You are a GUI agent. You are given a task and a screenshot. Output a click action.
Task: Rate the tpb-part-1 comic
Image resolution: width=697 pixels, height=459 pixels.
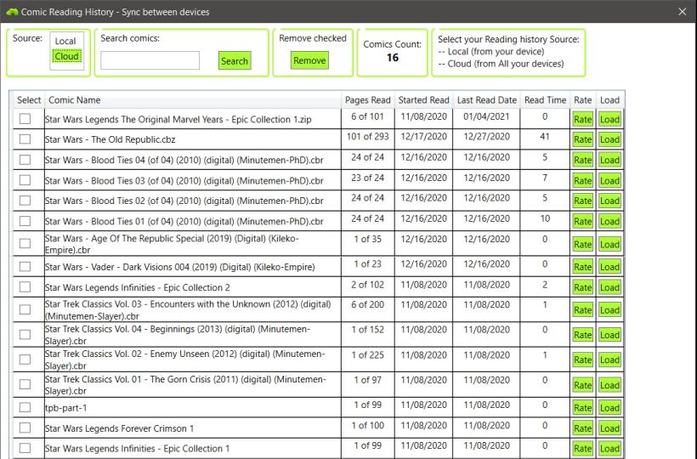coord(582,408)
